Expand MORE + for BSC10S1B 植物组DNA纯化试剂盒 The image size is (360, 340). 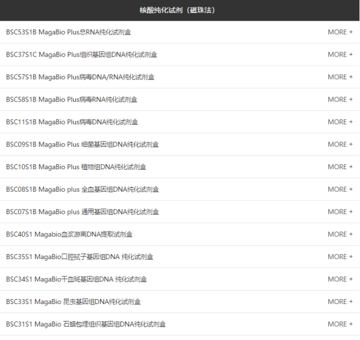pos(340,167)
